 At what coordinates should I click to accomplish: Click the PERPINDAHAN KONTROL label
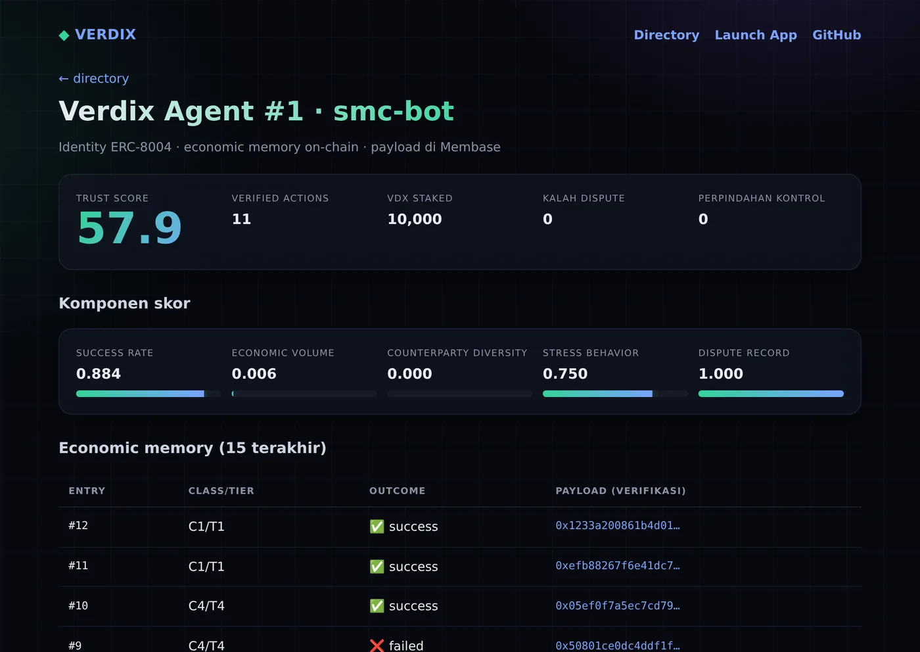tap(762, 198)
